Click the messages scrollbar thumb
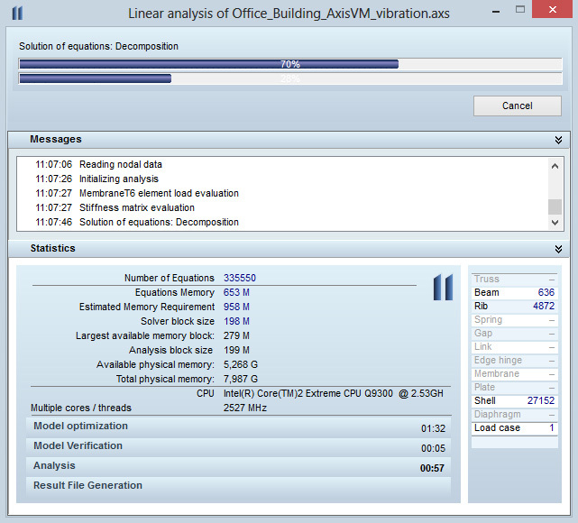The height and width of the screenshot is (523, 578). tap(555, 206)
